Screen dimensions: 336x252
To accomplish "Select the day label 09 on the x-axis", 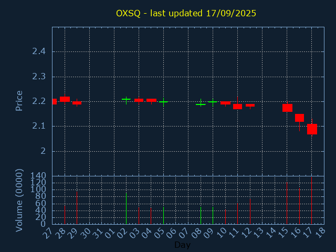I will [208, 233].
